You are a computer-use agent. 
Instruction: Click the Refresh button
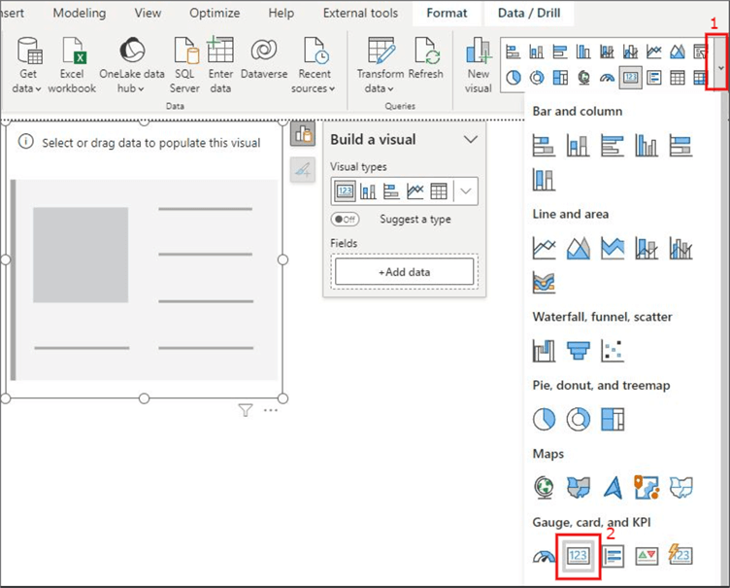tap(425, 66)
